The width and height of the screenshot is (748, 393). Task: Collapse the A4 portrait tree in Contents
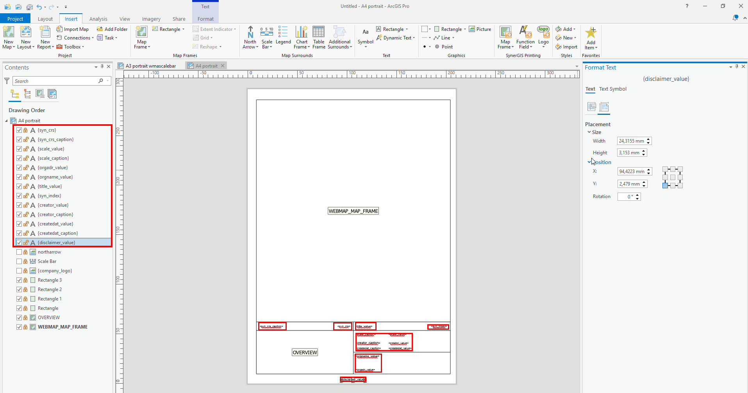(6, 120)
